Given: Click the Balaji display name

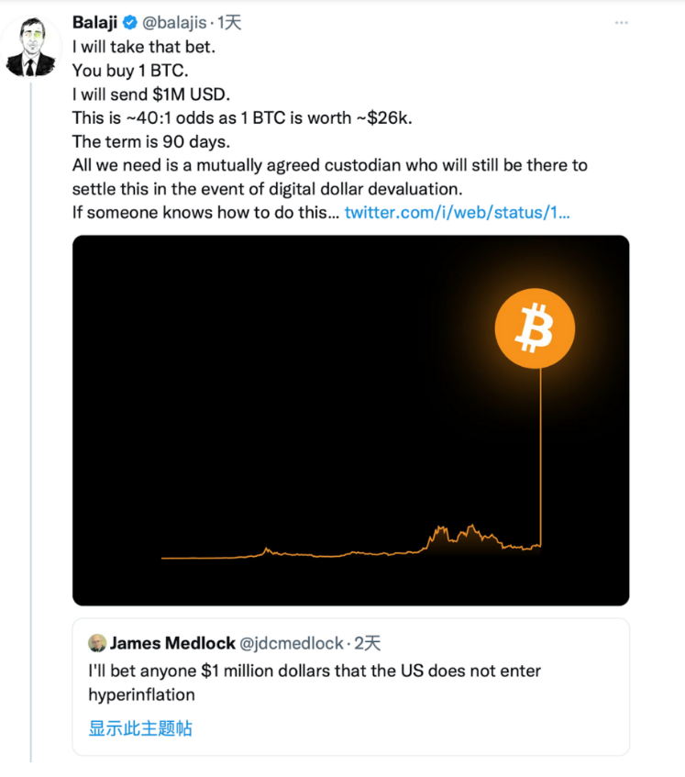Looking at the screenshot, I should click(94, 22).
